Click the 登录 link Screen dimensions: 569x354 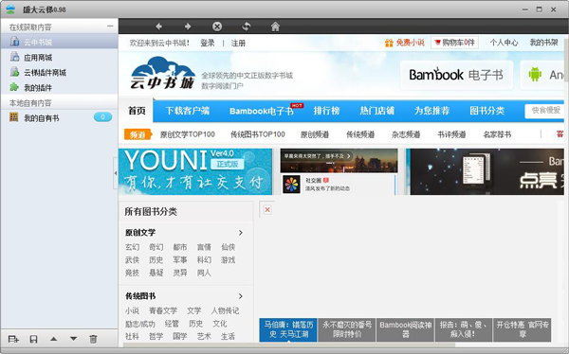207,44
